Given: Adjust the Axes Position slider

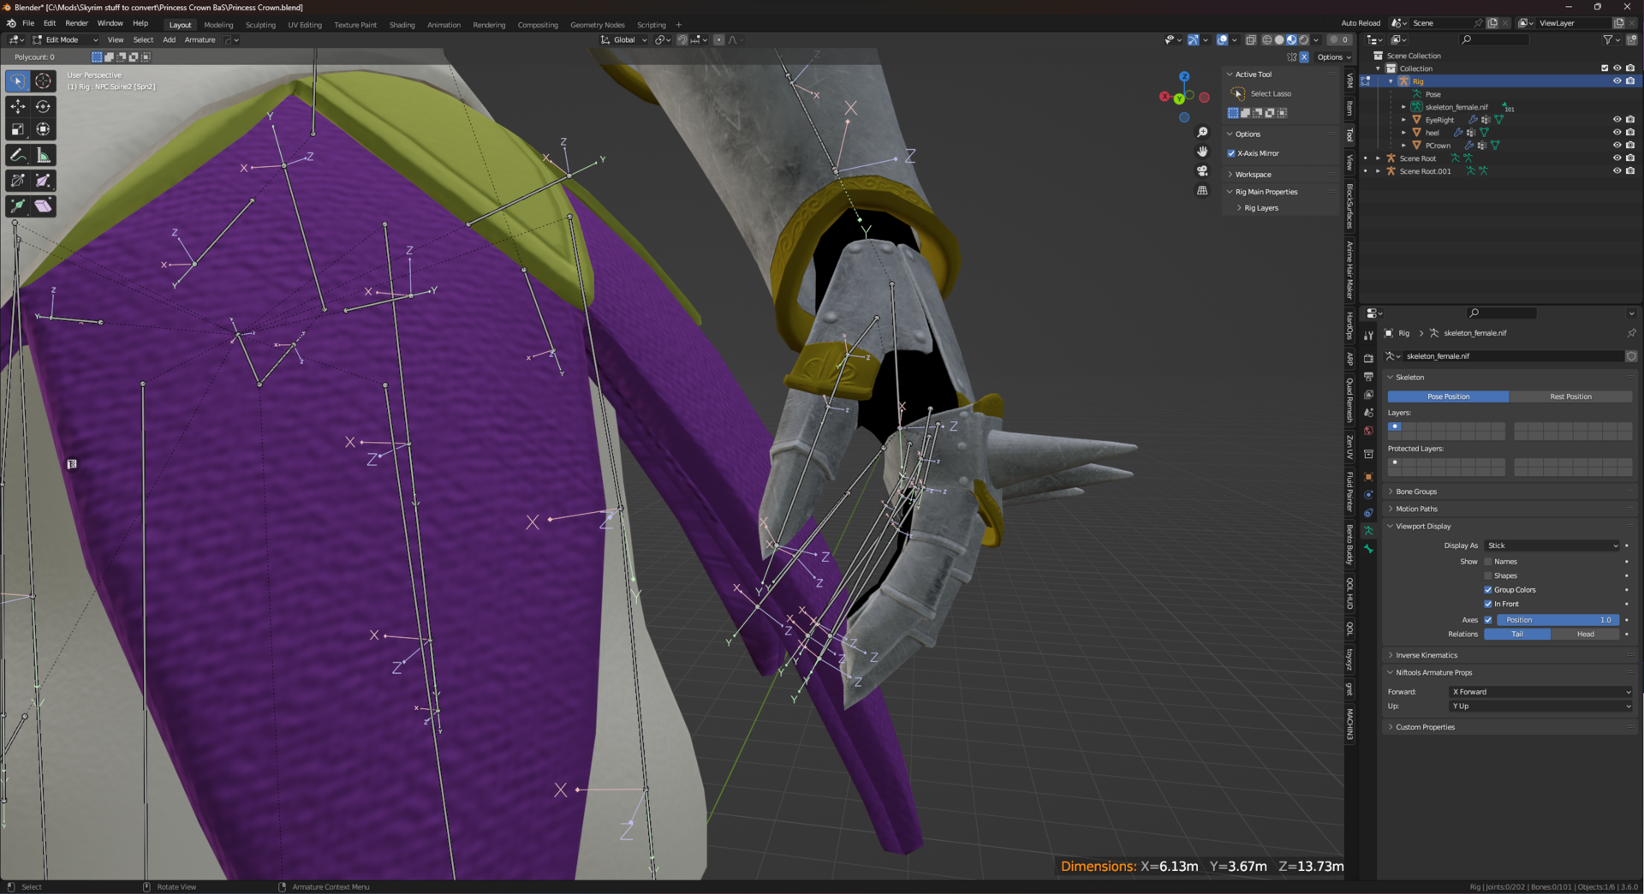Looking at the screenshot, I should (1558, 620).
